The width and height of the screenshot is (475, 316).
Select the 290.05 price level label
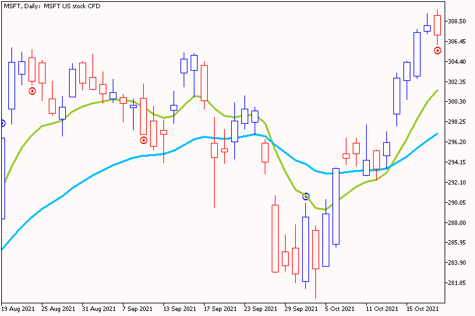tap(457, 203)
